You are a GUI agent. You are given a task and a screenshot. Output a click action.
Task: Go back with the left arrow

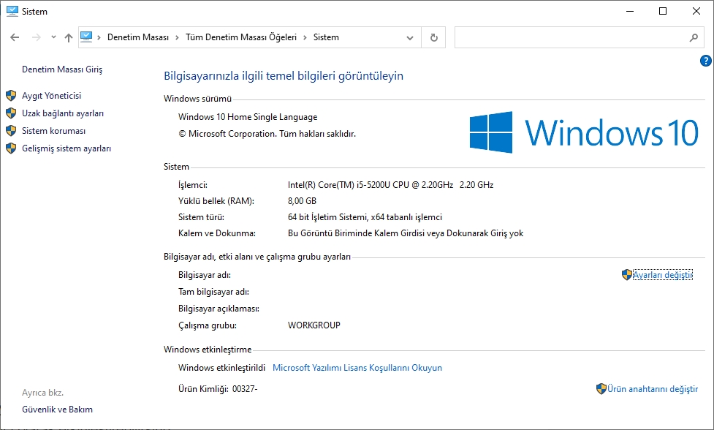pyautogui.click(x=15, y=37)
